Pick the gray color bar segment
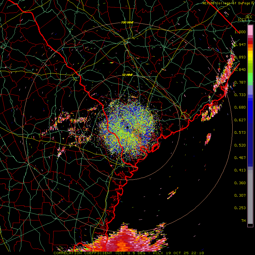Screen dimensions: 255x255 (250, 197)
